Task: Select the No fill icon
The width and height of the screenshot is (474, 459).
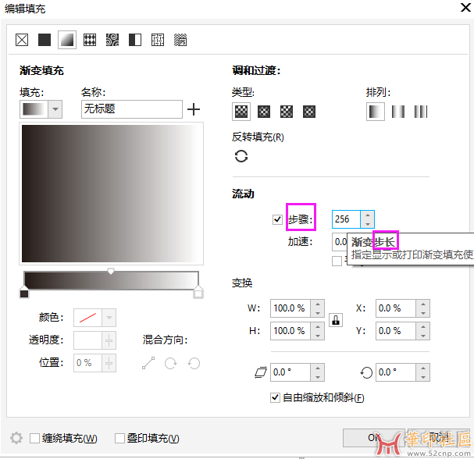Action: pyautogui.click(x=22, y=40)
